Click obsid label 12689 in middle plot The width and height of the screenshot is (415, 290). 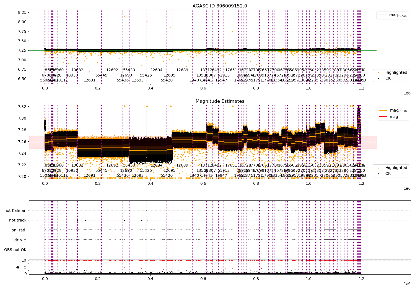tap(182, 165)
